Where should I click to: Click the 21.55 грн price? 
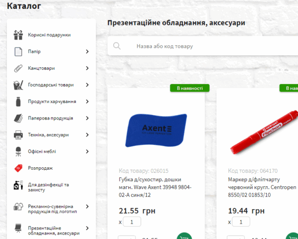point(137,211)
